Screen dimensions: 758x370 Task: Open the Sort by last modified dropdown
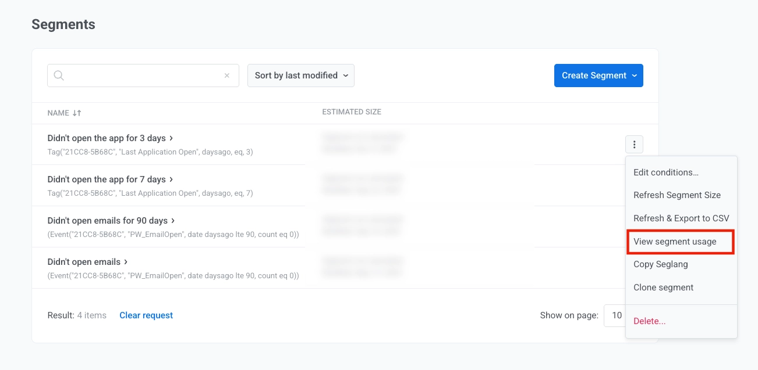(301, 76)
